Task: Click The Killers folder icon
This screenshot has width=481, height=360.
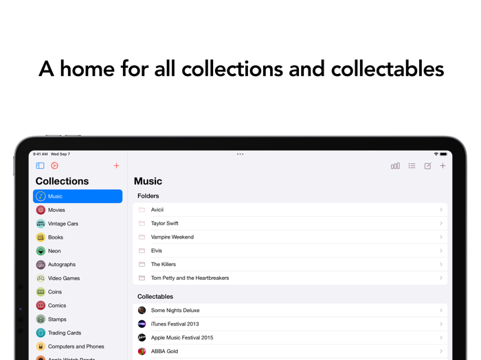Action: point(142,264)
